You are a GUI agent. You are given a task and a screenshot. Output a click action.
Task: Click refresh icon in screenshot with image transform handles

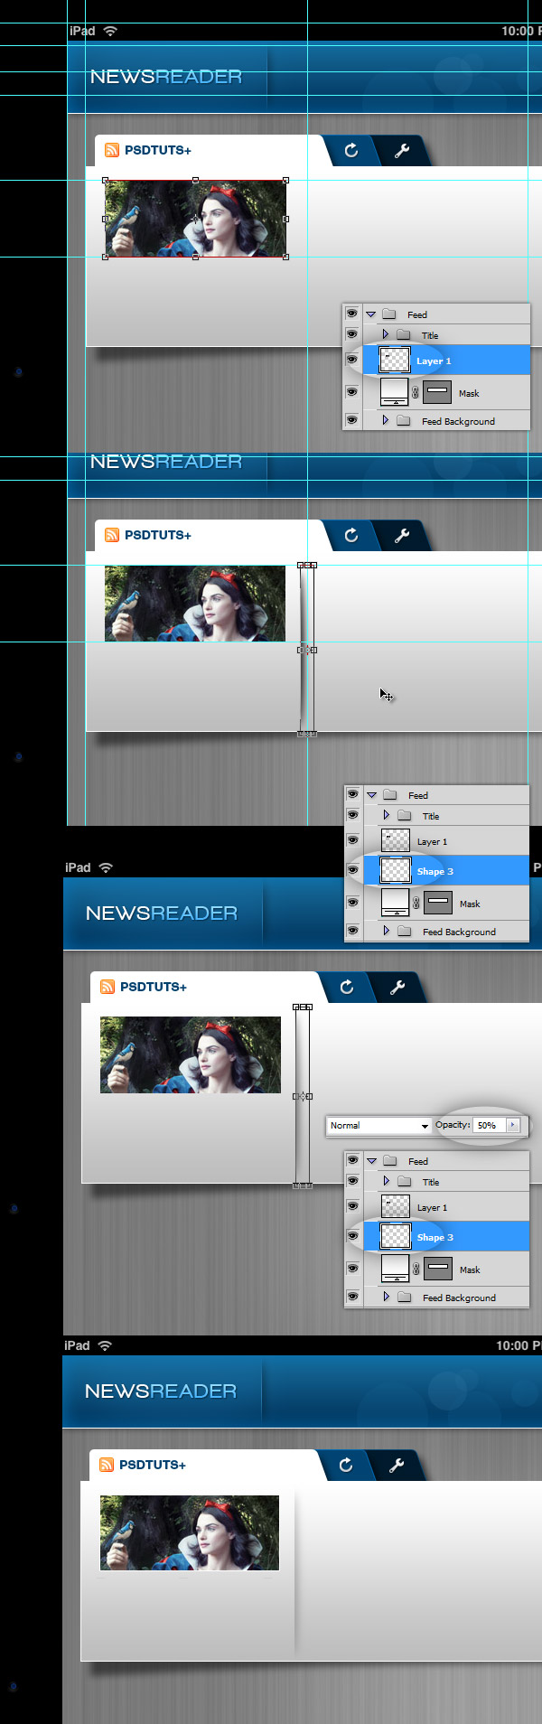tap(351, 151)
